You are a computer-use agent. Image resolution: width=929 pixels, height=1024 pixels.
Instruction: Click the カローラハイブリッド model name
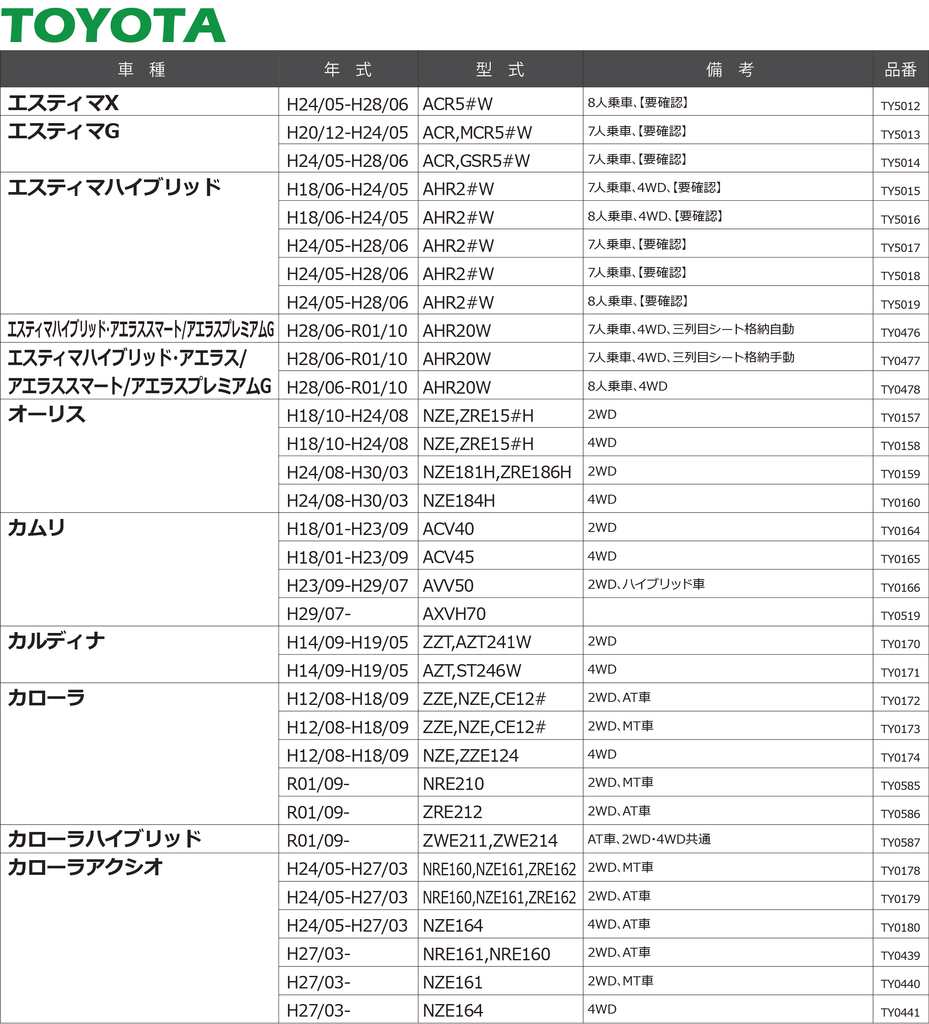104,838
